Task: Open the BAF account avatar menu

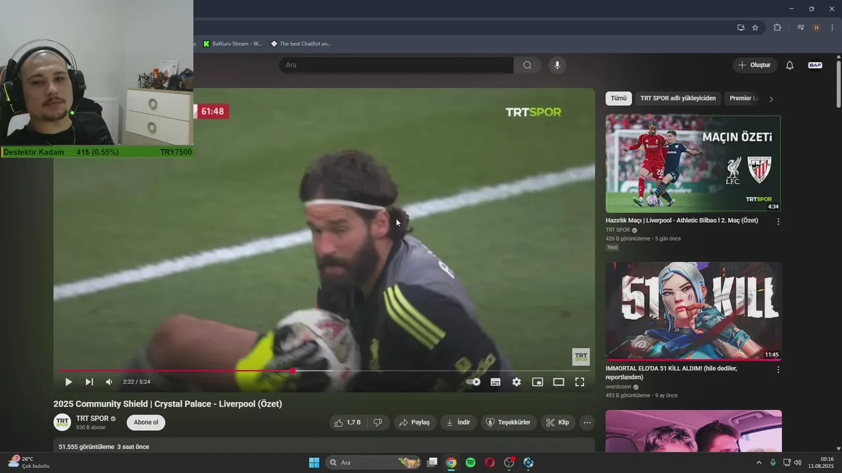Action: click(815, 65)
